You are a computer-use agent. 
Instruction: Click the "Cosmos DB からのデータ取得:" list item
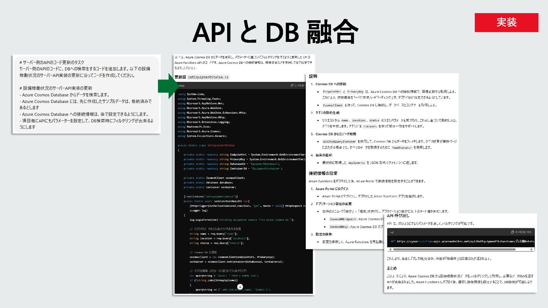pyautogui.click(x=336, y=134)
